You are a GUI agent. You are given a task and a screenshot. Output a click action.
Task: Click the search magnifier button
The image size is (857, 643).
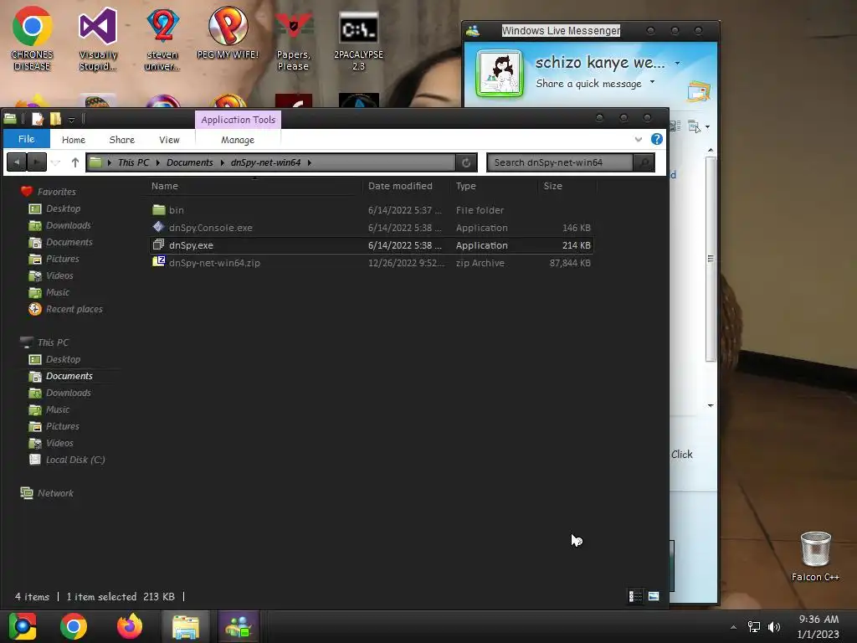click(x=644, y=162)
